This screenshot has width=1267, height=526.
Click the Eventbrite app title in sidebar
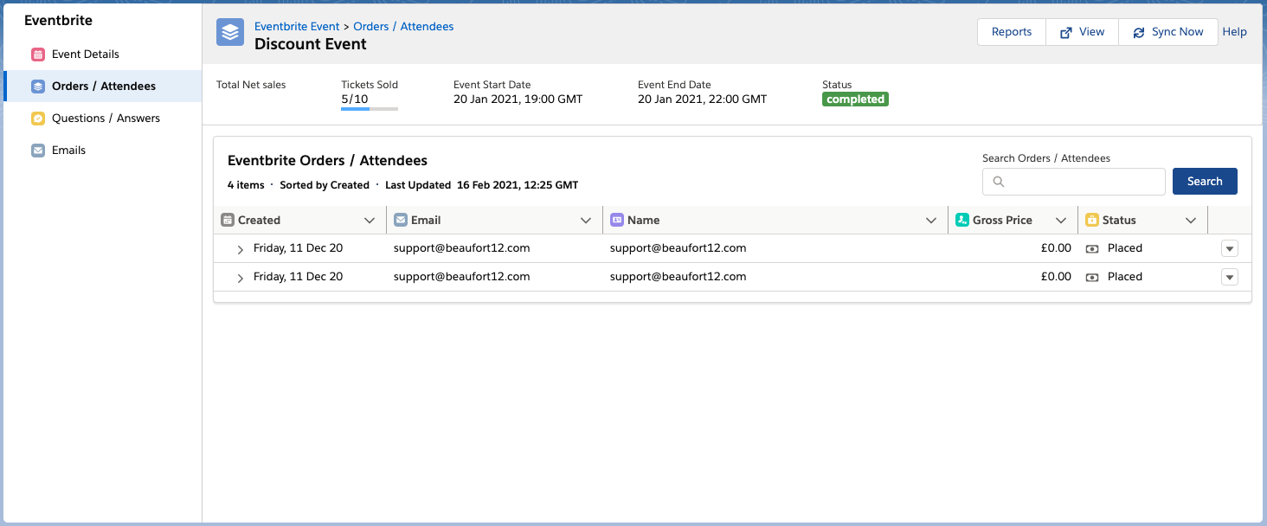point(58,20)
